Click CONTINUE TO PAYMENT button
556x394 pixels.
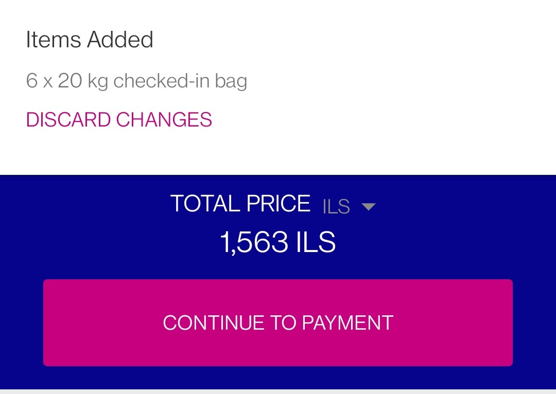(278, 323)
